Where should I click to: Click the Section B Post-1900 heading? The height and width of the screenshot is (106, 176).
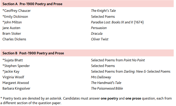point(33,53)
